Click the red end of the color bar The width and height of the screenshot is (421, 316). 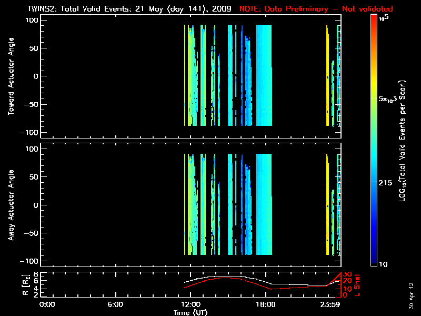374,18
